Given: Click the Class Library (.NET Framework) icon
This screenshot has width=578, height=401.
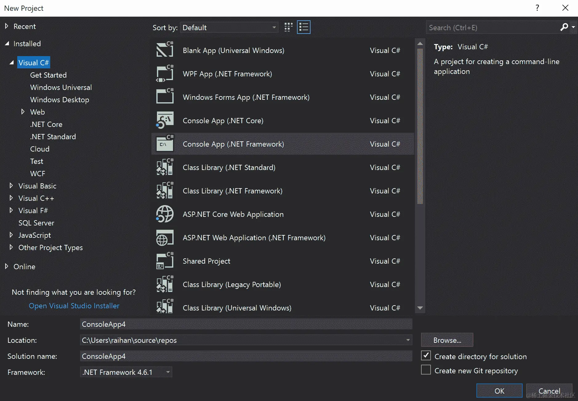Looking at the screenshot, I should coord(165,190).
